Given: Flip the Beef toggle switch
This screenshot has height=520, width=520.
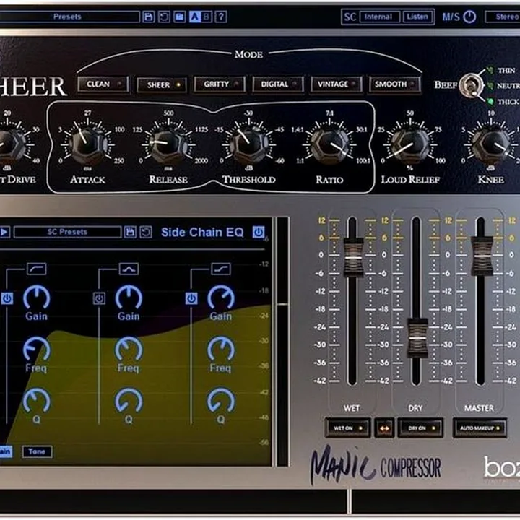Looking at the screenshot, I should [x=469, y=86].
